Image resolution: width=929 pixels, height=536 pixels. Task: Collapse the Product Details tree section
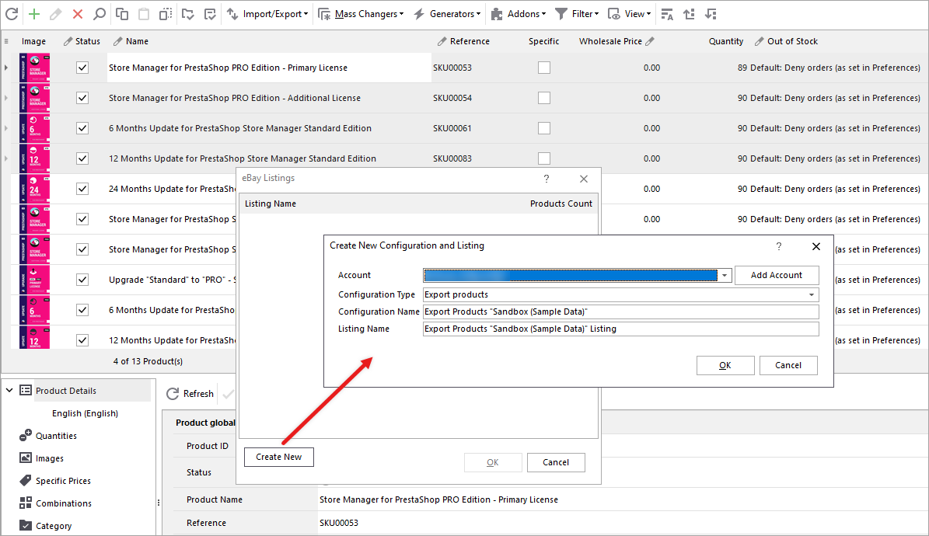tap(9, 390)
